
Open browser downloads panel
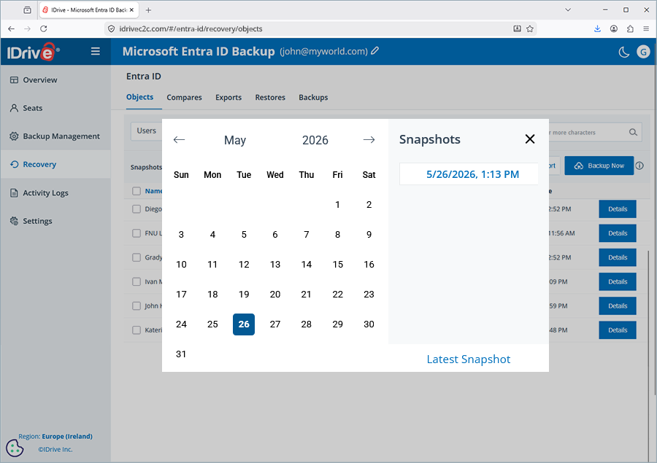coord(597,29)
